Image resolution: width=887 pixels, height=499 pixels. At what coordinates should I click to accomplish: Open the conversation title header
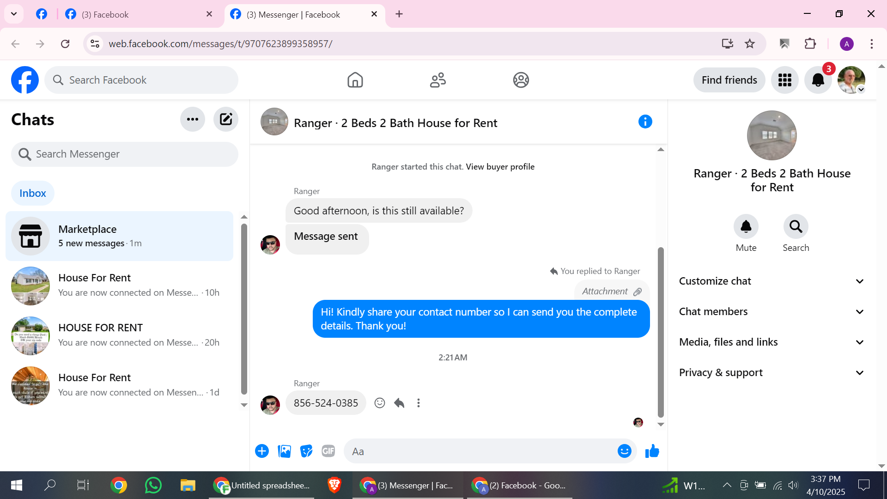pos(395,123)
